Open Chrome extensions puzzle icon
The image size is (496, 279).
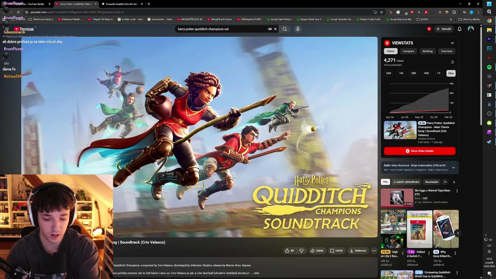tap(454, 12)
